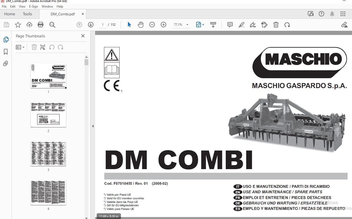Rotate thumbnail clockwise in panel
Screen dimensions: 352x219
click(x=61, y=47)
